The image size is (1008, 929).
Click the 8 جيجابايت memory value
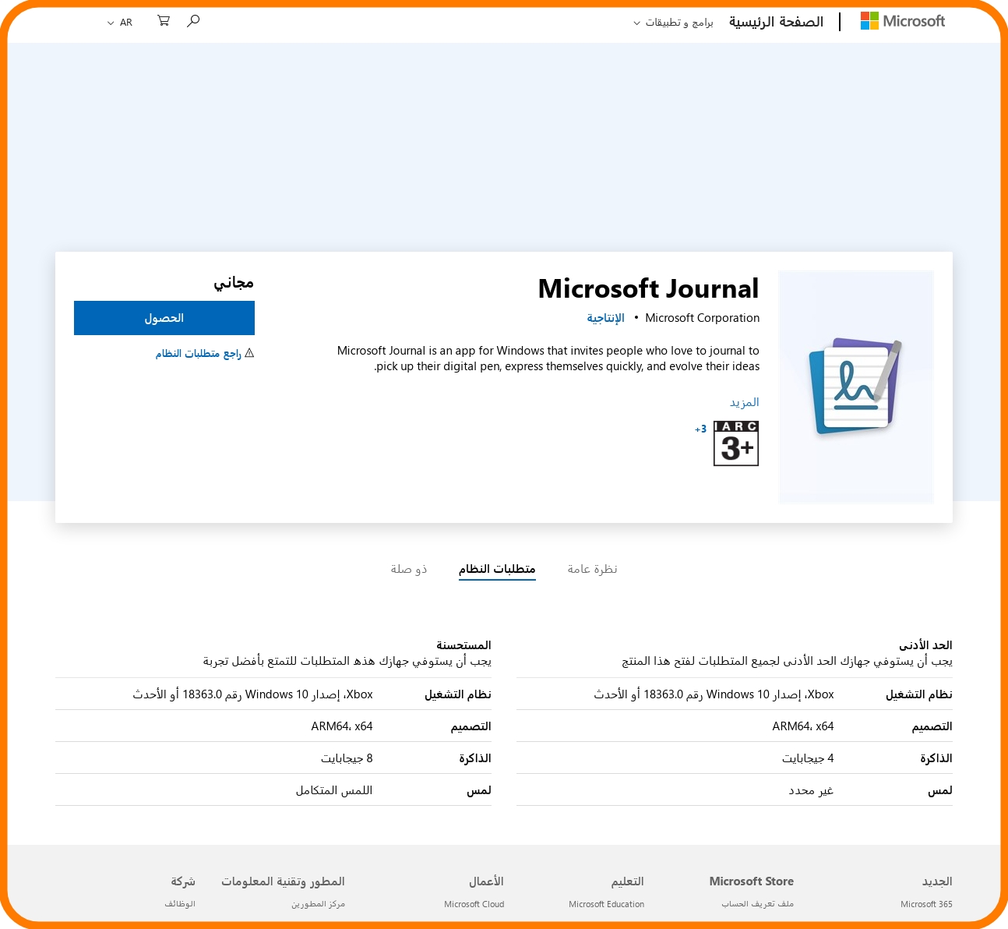tap(347, 758)
